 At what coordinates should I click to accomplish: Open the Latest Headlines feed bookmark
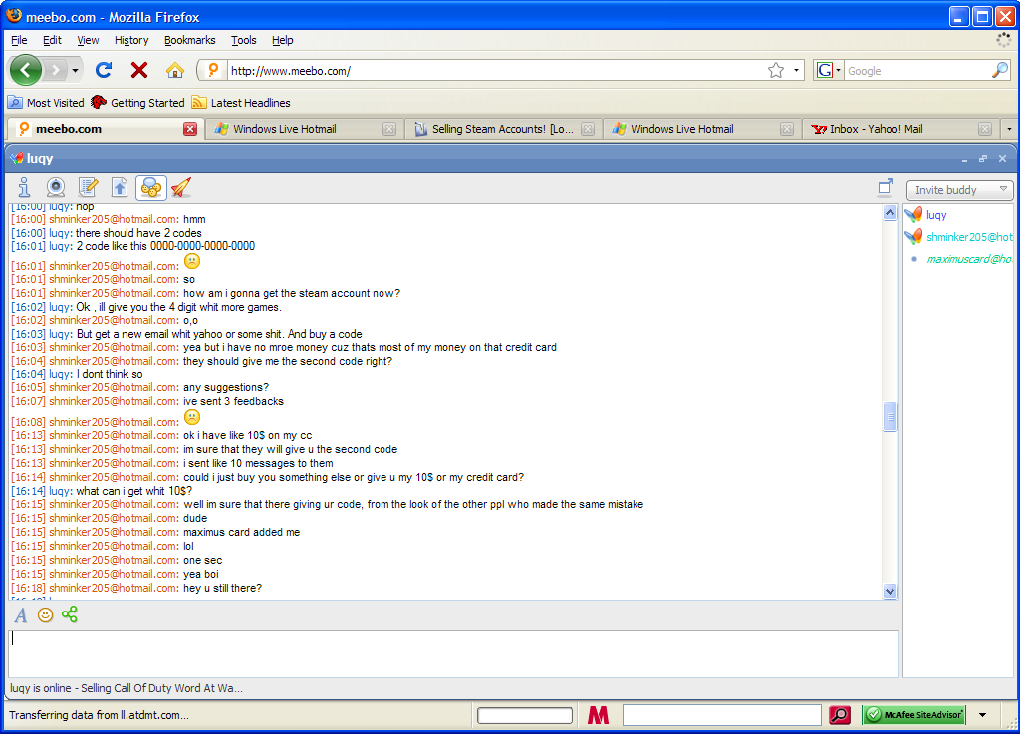tap(241, 102)
